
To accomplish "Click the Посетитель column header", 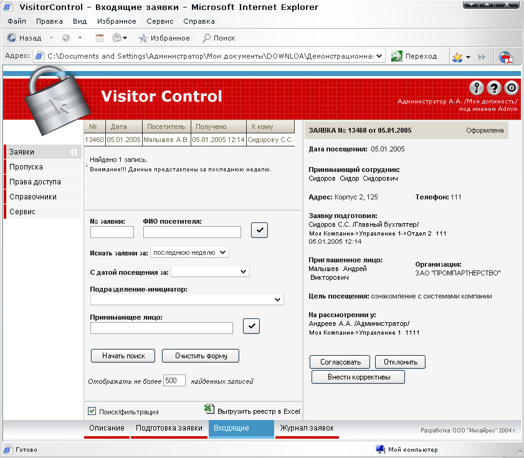I will point(166,126).
